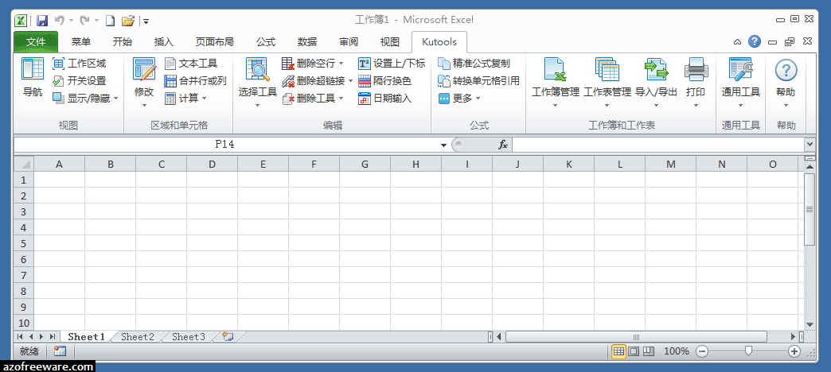Zoom out with minus button
The height and width of the screenshot is (372, 831).
(702, 351)
